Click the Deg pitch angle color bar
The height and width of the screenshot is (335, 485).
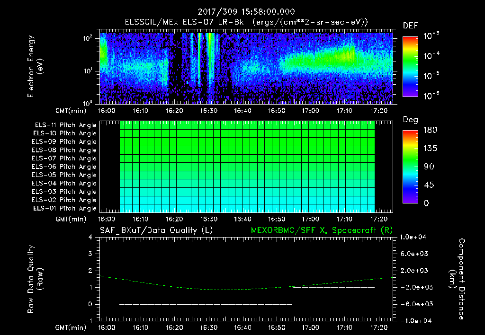tap(410, 167)
